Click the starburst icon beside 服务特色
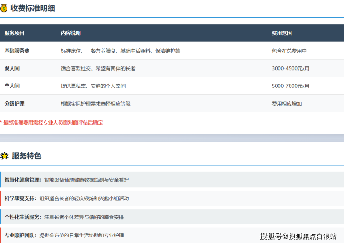Viewport: 344px width, 244px height. [5, 156]
